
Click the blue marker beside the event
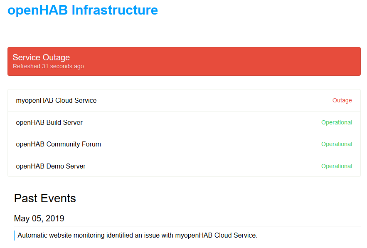click(x=15, y=236)
